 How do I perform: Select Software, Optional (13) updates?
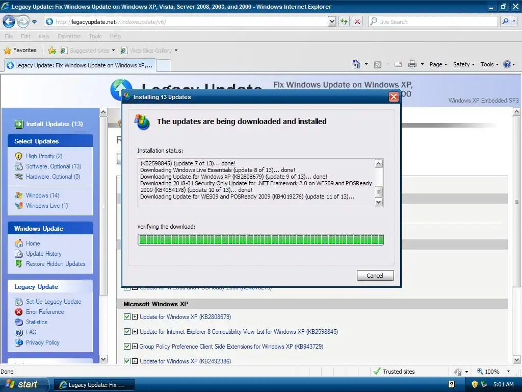pyautogui.click(x=53, y=166)
